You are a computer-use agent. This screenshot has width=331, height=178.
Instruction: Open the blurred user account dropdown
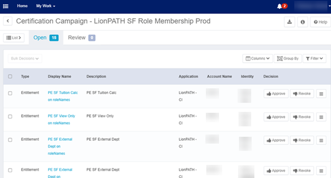(312, 6)
